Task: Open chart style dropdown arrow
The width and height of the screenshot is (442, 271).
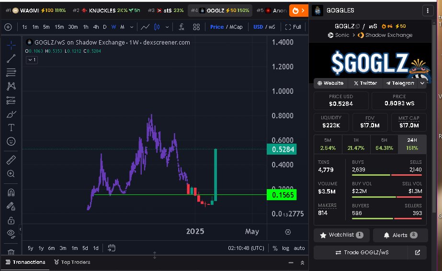Action: tap(167, 27)
